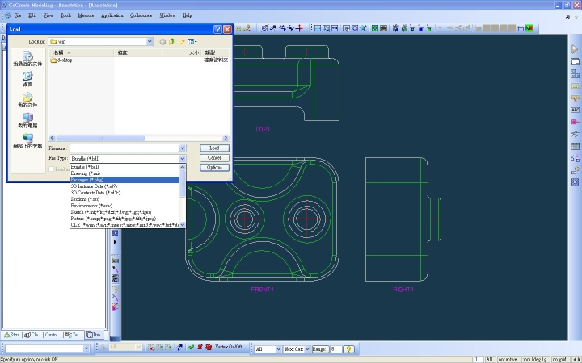This screenshot has width=582, height=363.
Task: Open My Recent Documents shortcut in places bar
Action: [x=27, y=59]
